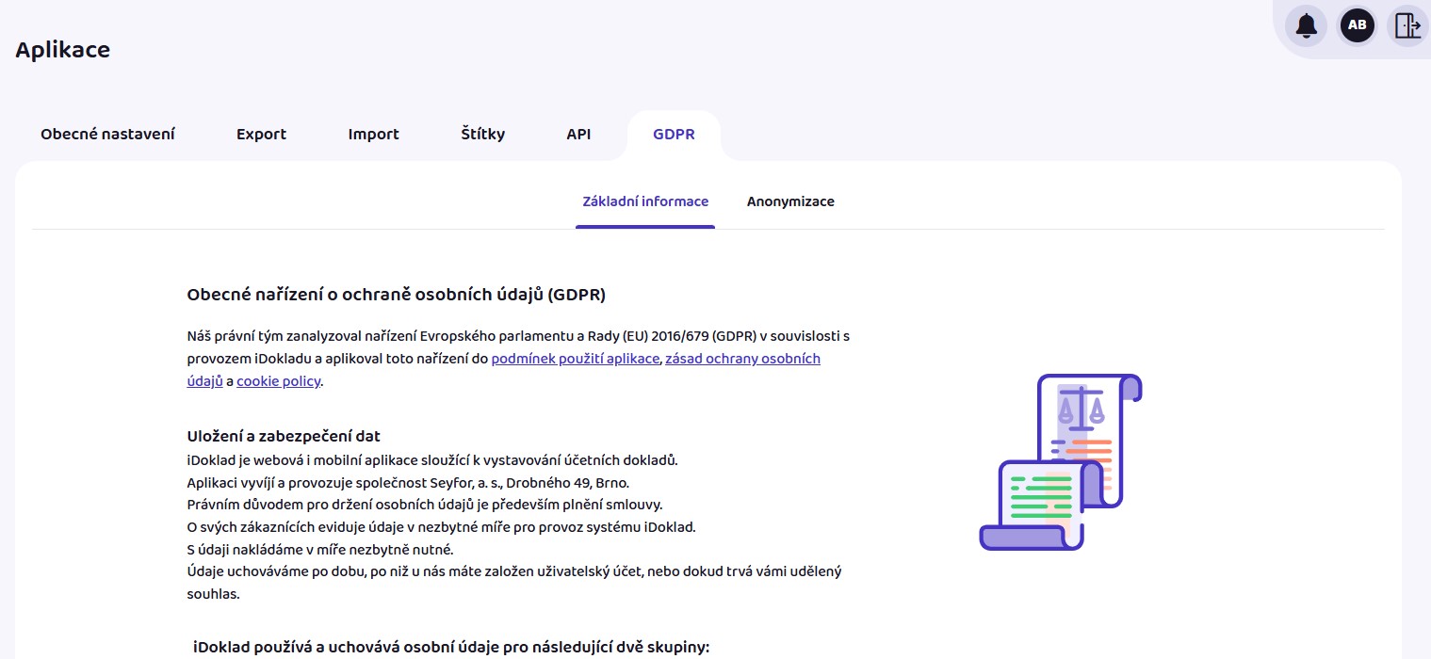Click the iDoklad používá a uchovává heading
1431x659 pixels.
tap(450, 647)
